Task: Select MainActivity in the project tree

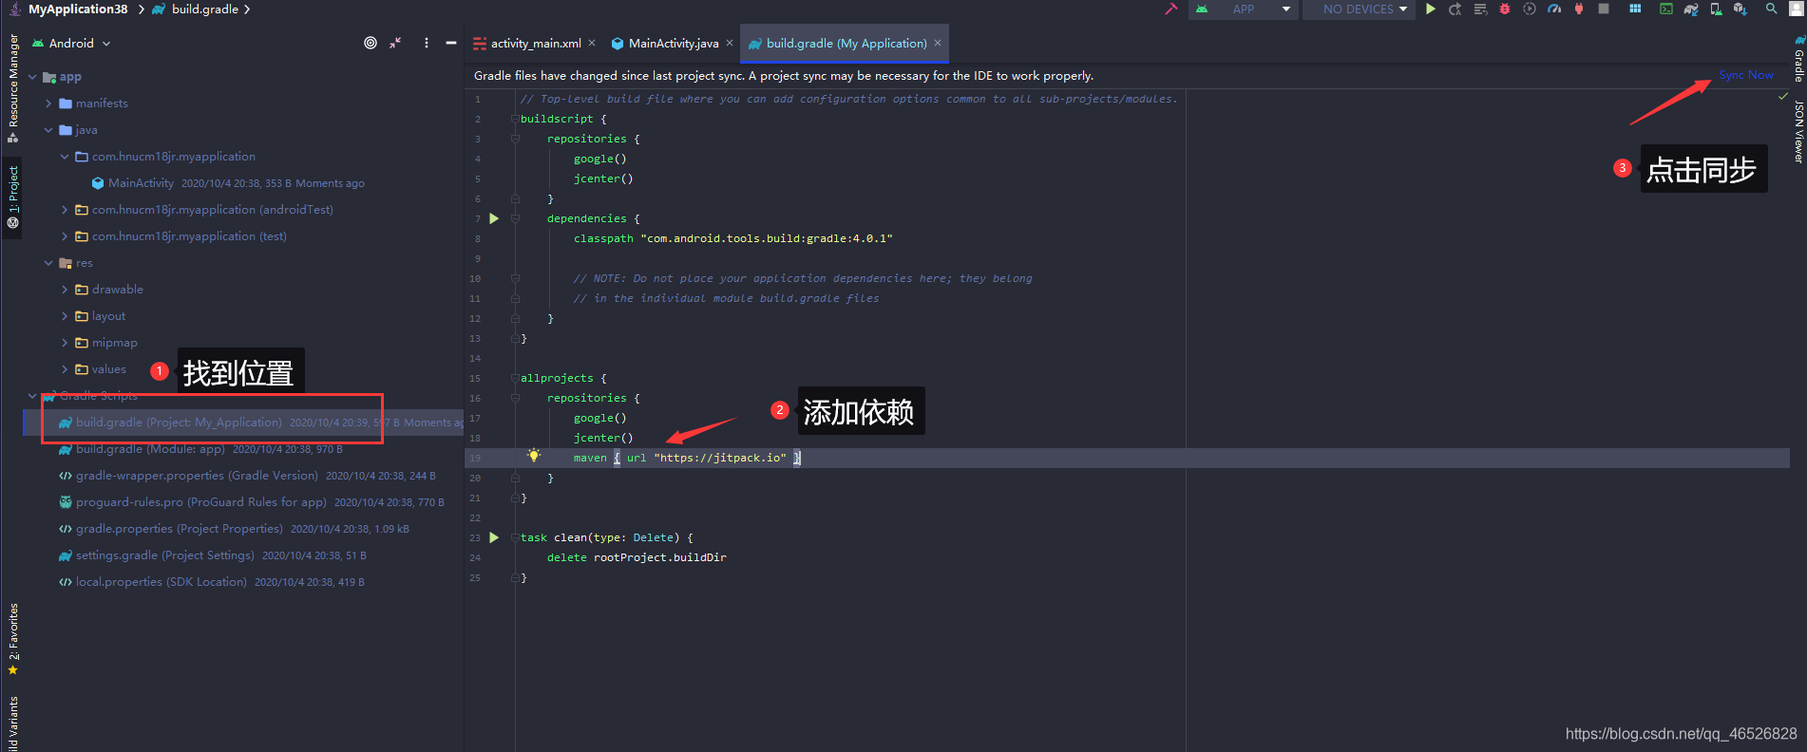Action: [x=141, y=183]
